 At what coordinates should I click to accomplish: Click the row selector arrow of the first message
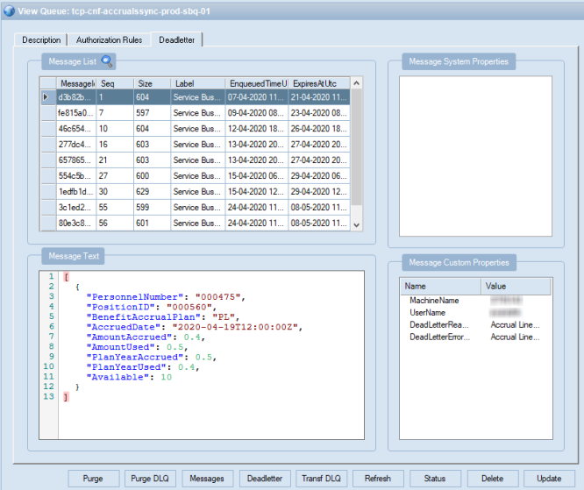46,97
